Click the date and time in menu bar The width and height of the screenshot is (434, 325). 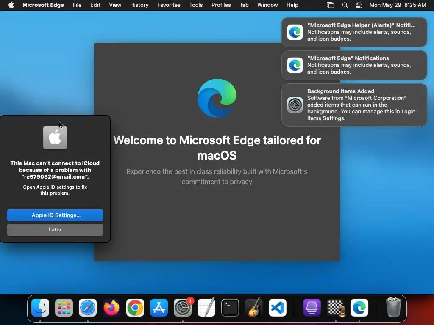click(x=398, y=5)
